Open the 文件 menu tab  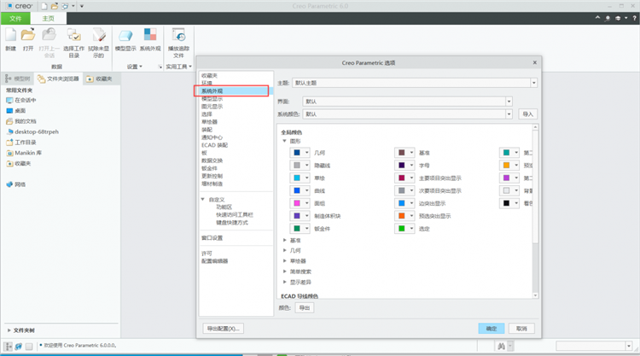tap(15, 19)
